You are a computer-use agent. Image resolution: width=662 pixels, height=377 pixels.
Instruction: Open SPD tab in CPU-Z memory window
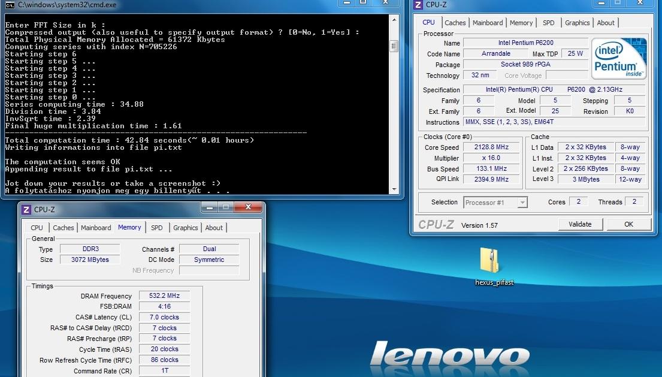156,228
